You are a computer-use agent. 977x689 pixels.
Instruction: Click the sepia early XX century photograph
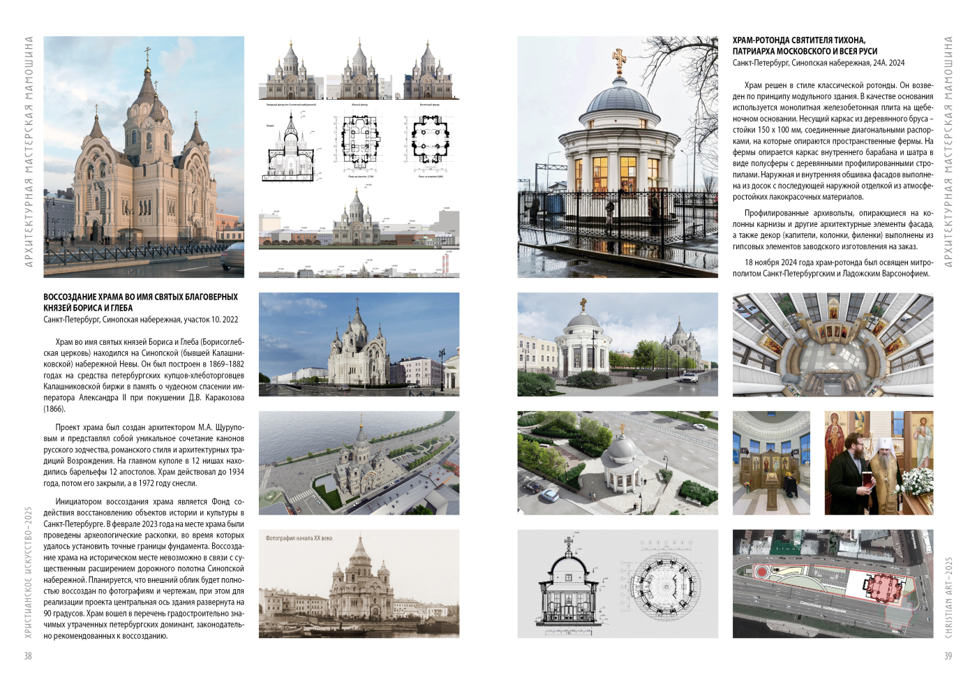[x=359, y=584]
